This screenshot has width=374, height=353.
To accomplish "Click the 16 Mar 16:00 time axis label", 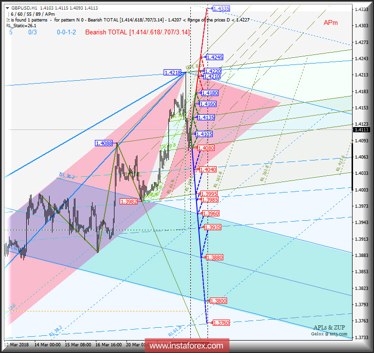I will [108, 345].
